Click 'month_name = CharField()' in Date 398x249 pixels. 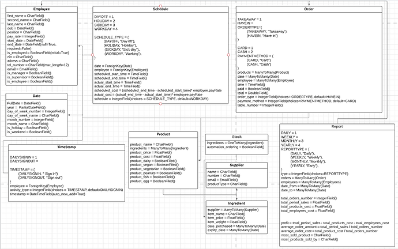coord(28,124)
